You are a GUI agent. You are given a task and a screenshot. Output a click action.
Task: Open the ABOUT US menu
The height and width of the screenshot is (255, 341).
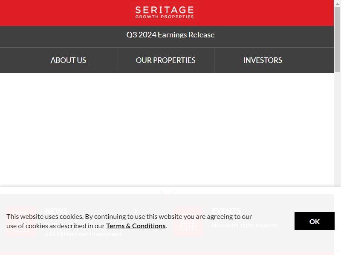coord(68,60)
